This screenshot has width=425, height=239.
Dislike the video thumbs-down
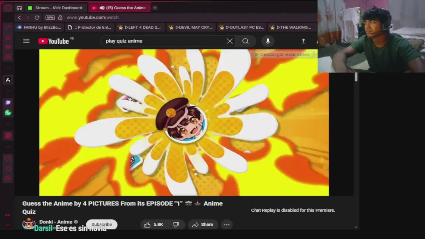[x=176, y=224]
